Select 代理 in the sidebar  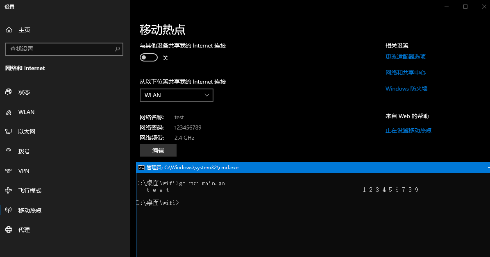pyautogui.click(x=24, y=230)
